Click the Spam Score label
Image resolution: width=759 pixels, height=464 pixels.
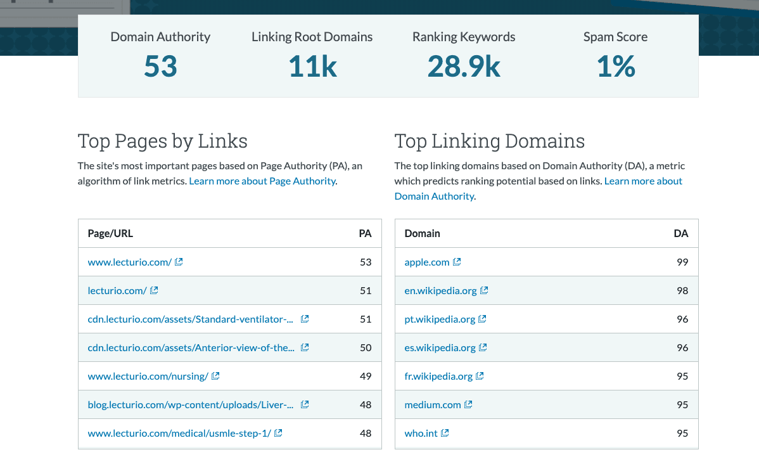click(x=615, y=37)
